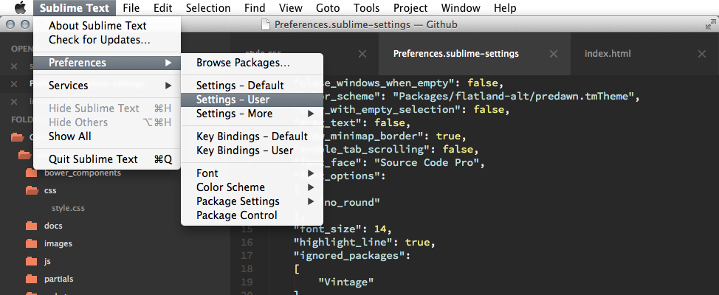
Task: Click the bower_components folder icon
Action: tap(31, 173)
